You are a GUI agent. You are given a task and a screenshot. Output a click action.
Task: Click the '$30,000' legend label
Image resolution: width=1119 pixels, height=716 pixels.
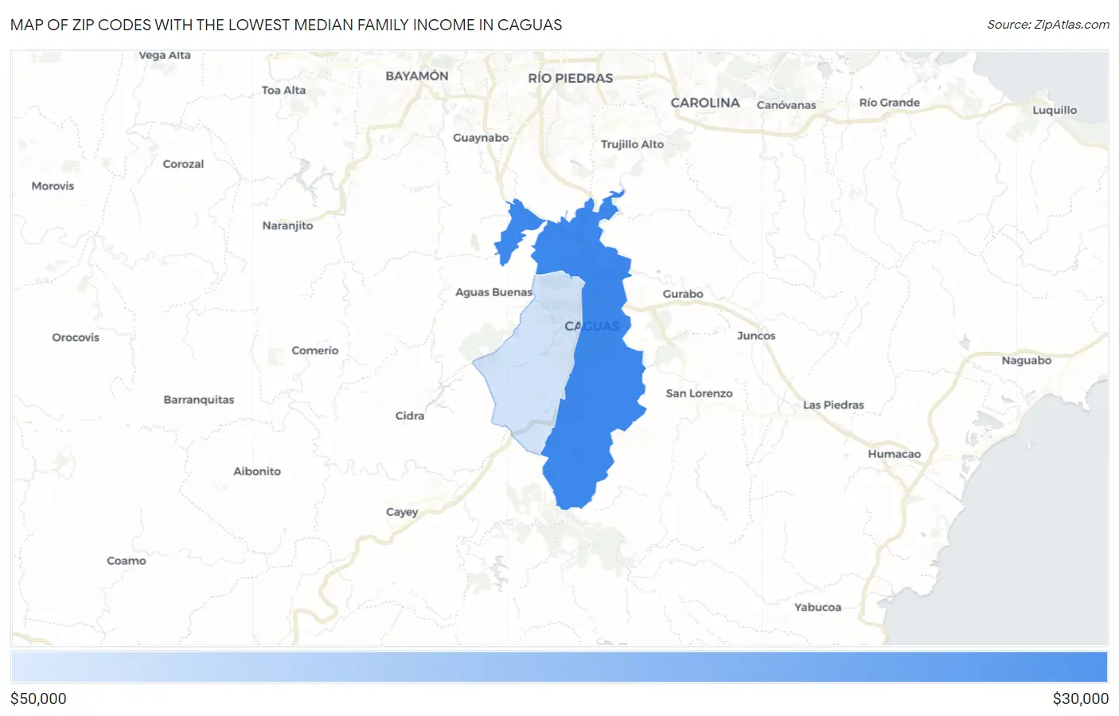click(x=1080, y=698)
